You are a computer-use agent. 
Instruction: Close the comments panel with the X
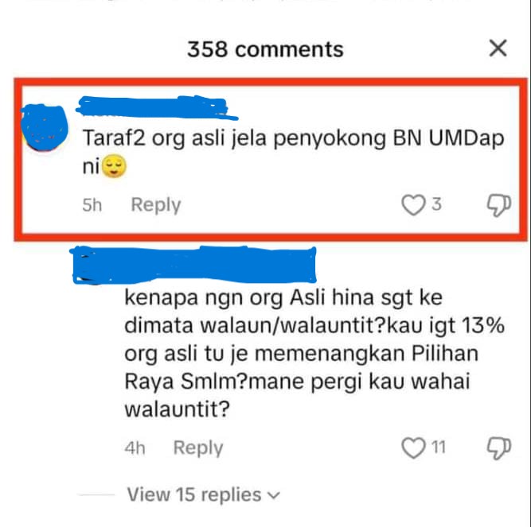[x=498, y=48]
